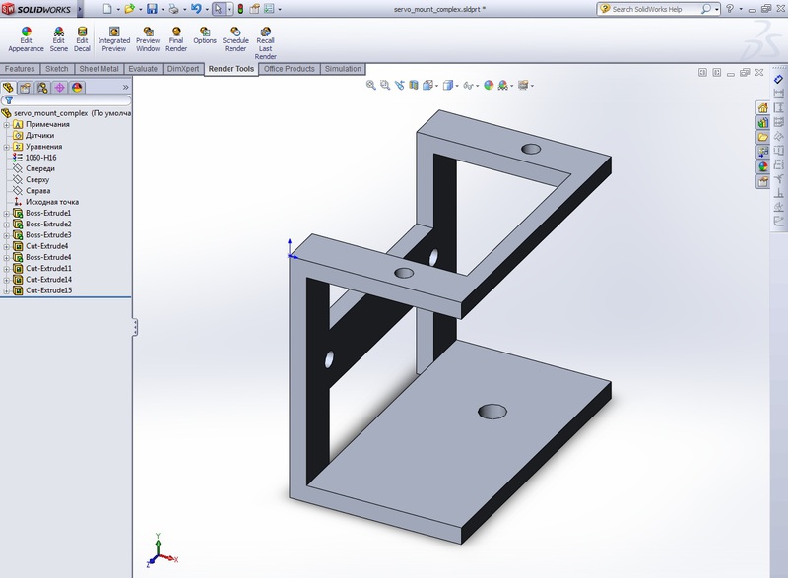The image size is (788, 578).
Task: Switch to the Sheet Metal tab
Action: point(99,69)
